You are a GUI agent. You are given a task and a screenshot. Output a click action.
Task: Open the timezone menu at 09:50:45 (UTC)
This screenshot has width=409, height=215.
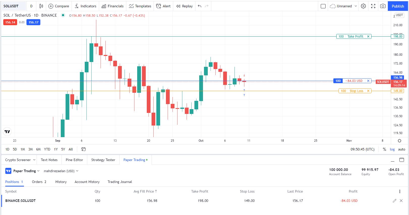pos(362,149)
